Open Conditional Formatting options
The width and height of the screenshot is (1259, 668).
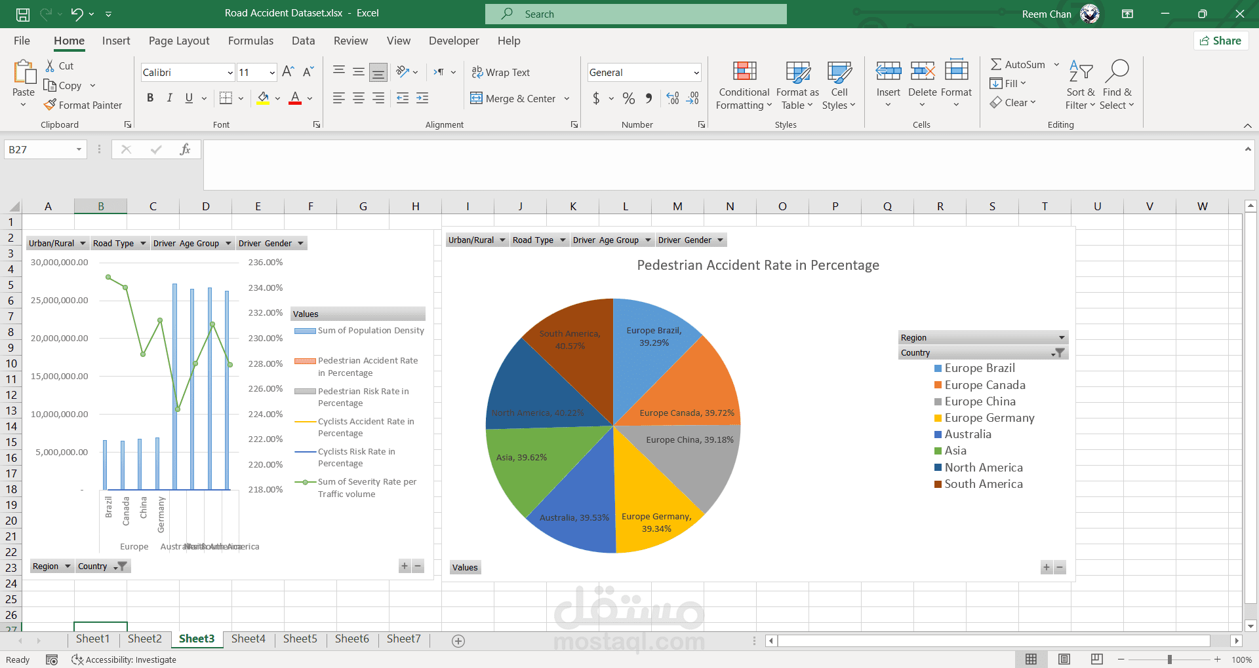coord(743,85)
